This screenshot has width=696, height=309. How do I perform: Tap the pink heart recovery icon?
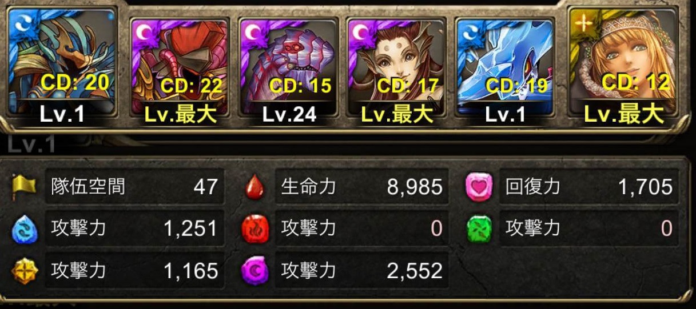(x=479, y=187)
